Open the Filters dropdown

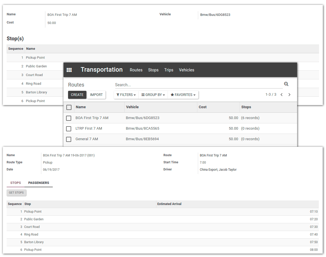coord(126,95)
